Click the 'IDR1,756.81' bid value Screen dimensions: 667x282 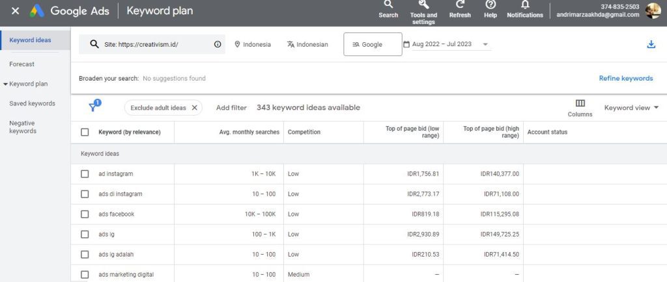[423, 174]
